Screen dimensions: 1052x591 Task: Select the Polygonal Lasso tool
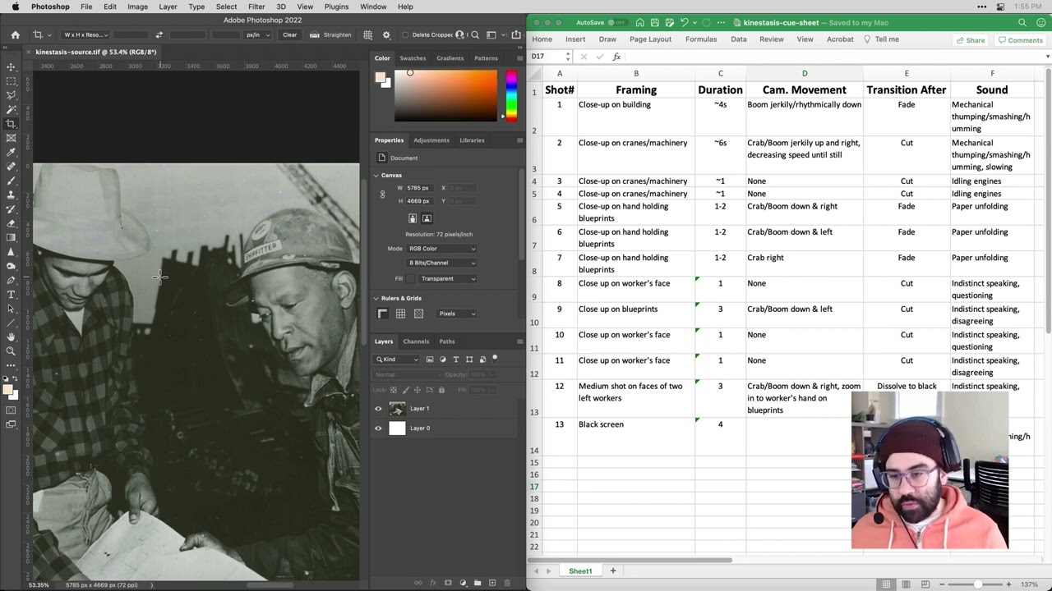[x=11, y=95]
